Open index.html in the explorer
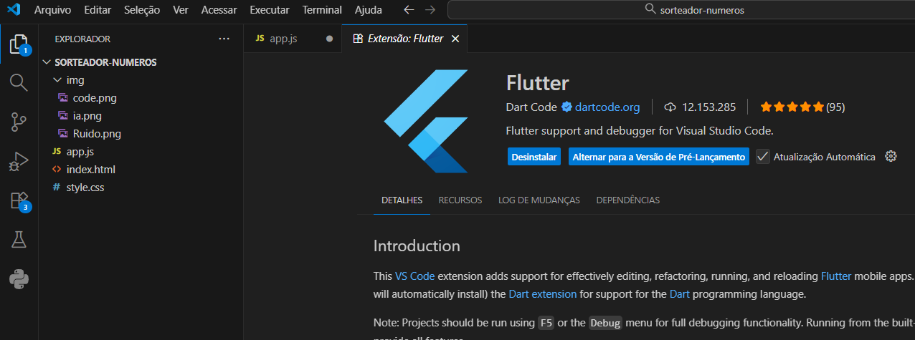Screen dimensions: 915x340 pyautogui.click(x=90, y=170)
